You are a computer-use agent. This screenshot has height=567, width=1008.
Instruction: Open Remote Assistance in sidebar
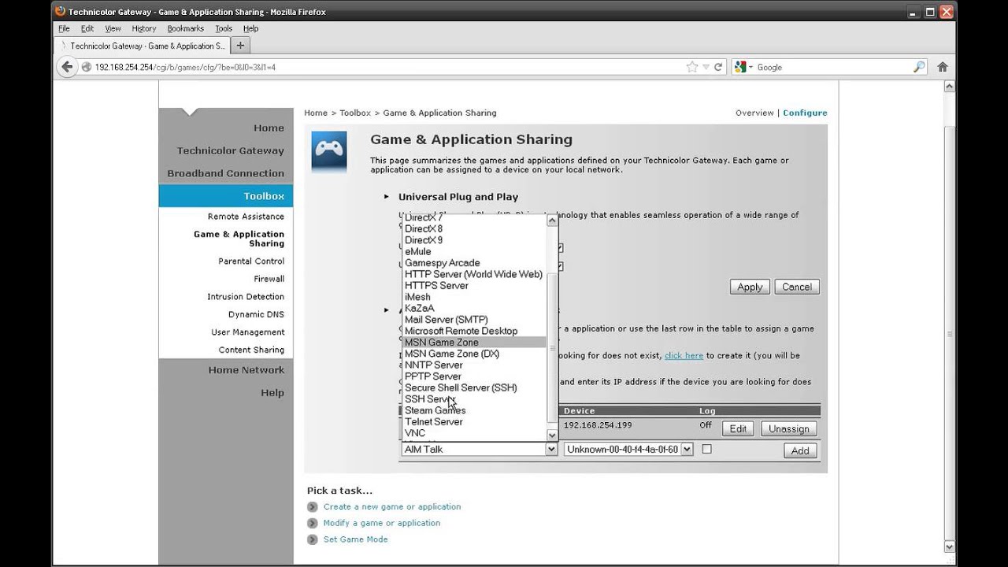point(246,217)
